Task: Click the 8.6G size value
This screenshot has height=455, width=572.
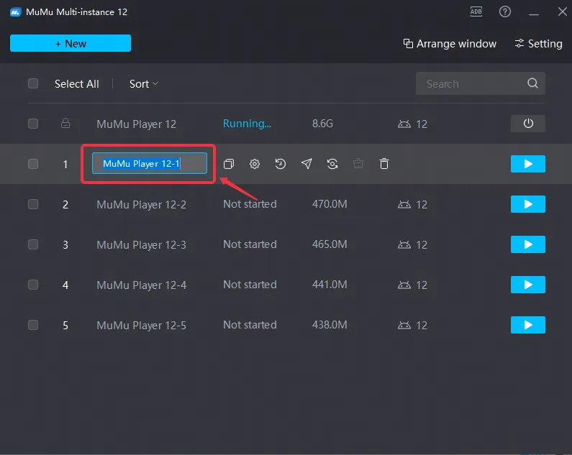Action: pos(322,124)
